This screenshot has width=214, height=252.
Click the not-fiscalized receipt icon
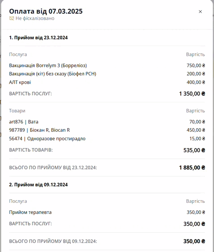[12, 18]
